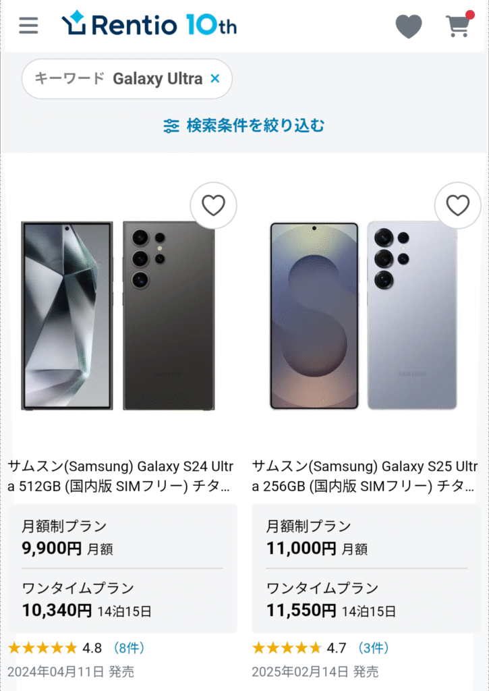Select 11,550円 one-time plan for S25 Ultra
The width and height of the screenshot is (489, 691).
[x=366, y=600]
